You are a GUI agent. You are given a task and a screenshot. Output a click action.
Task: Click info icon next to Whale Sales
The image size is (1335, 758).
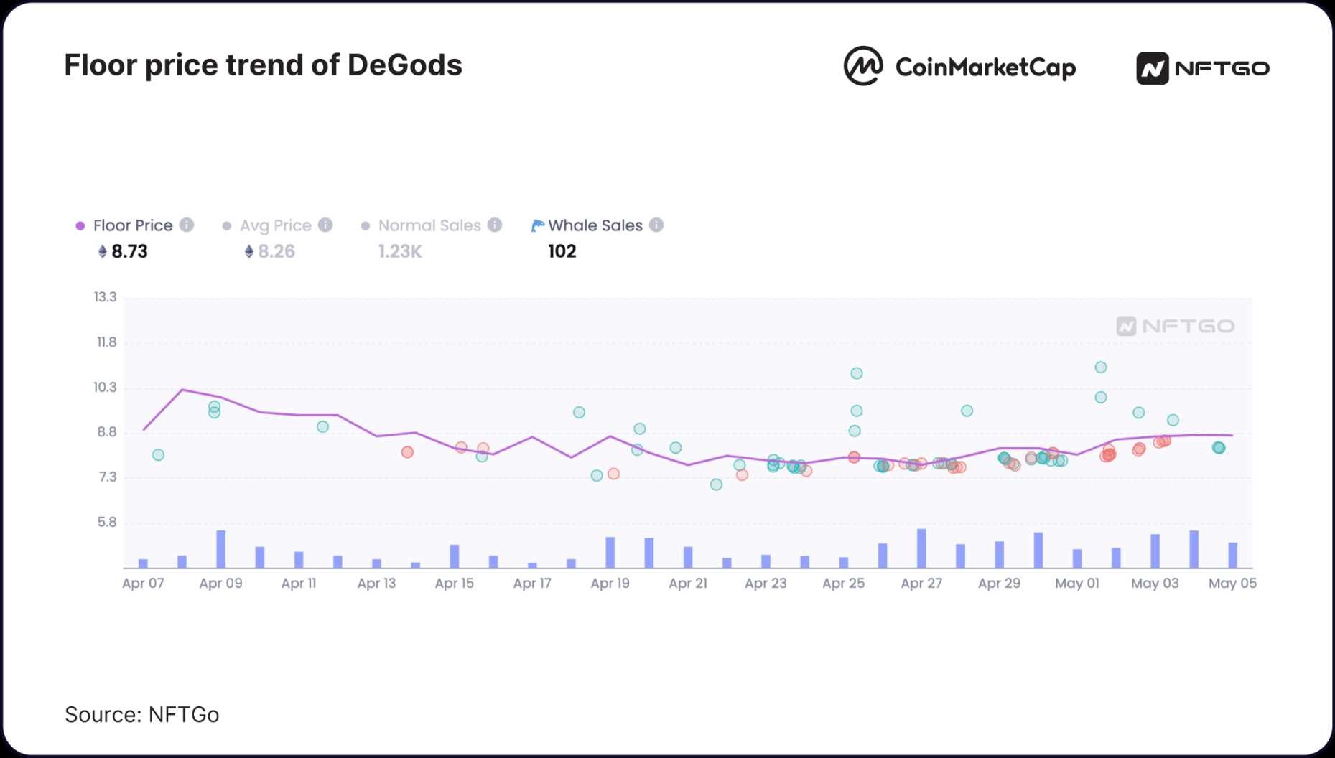pos(656,225)
